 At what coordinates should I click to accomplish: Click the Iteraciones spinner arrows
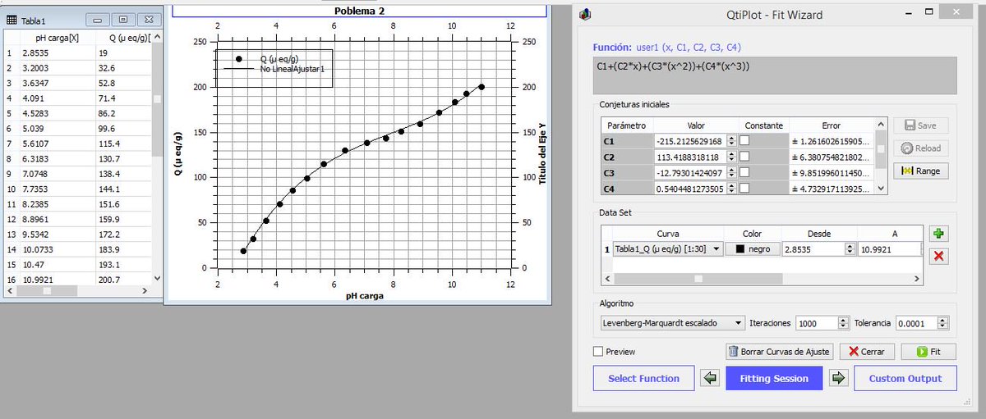[x=843, y=323]
